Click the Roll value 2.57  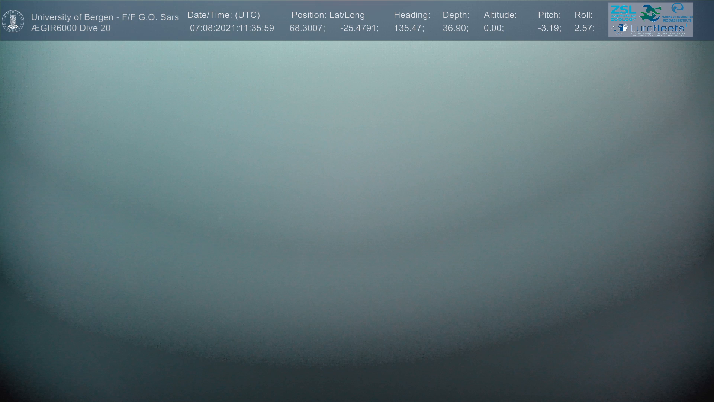tap(584, 28)
